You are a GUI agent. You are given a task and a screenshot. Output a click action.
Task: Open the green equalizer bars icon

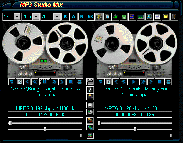pyautogui.click(x=141, y=17)
